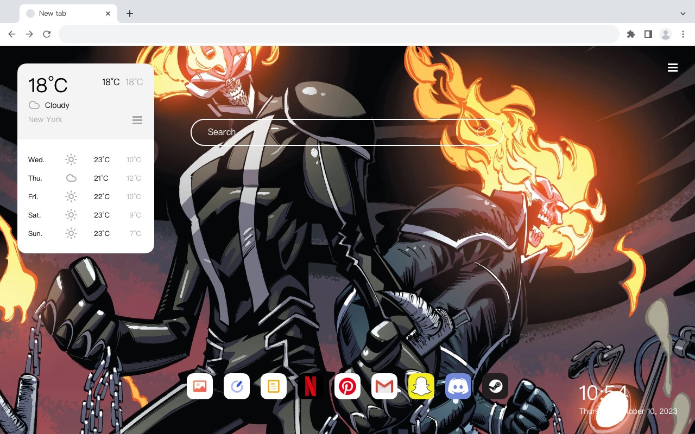Click the large 18°C current temperature
Screen dimensions: 695x434
tap(48, 86)
